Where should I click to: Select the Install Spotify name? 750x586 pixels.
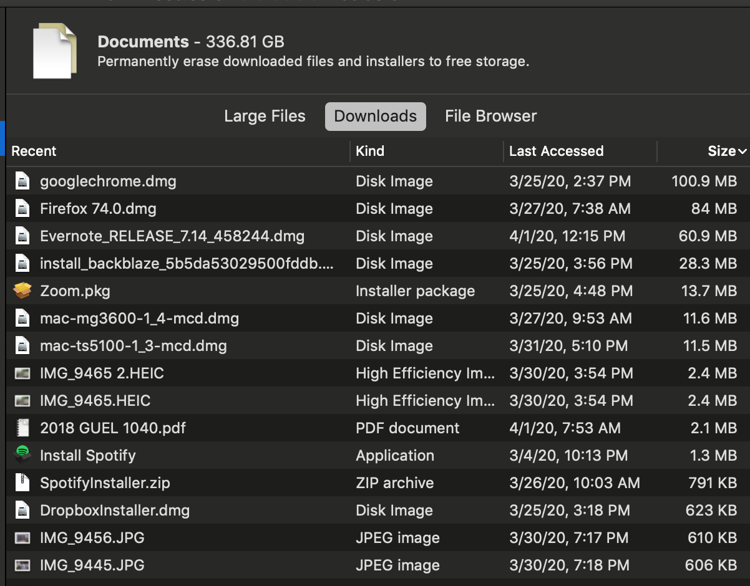(87, 456)
